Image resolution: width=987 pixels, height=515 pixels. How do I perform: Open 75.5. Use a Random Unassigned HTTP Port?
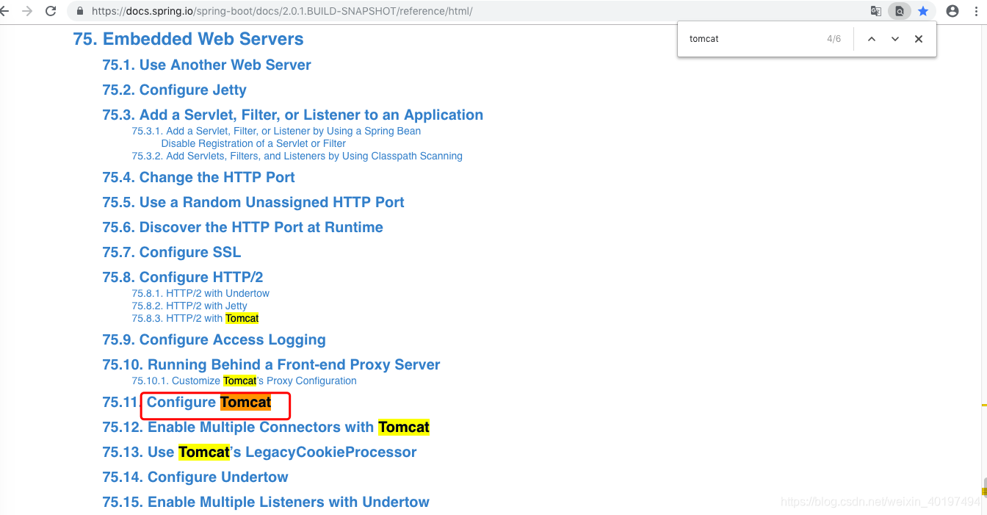pos(253,202)
